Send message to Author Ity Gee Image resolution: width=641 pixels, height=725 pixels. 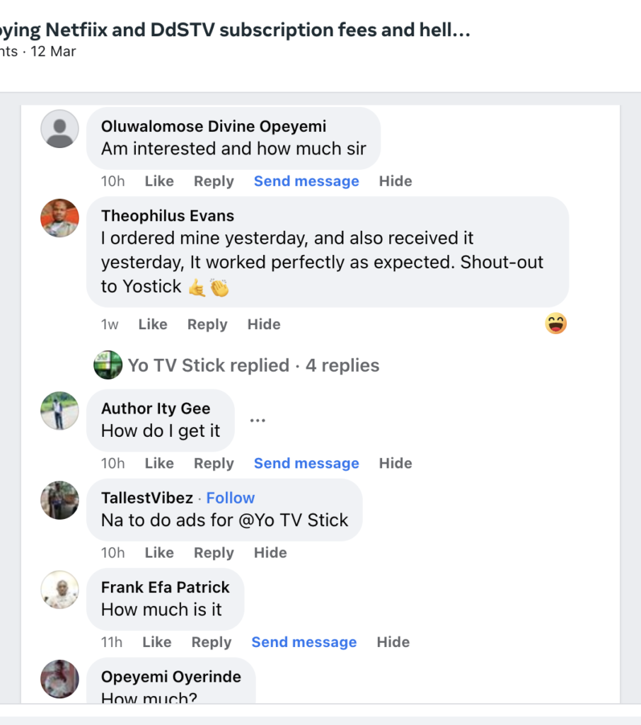pyautogui.click(x=306, y=464)
